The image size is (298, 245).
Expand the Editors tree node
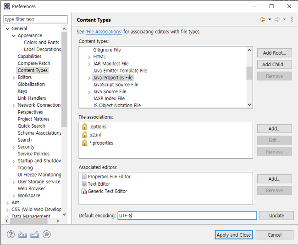point(14,78)
